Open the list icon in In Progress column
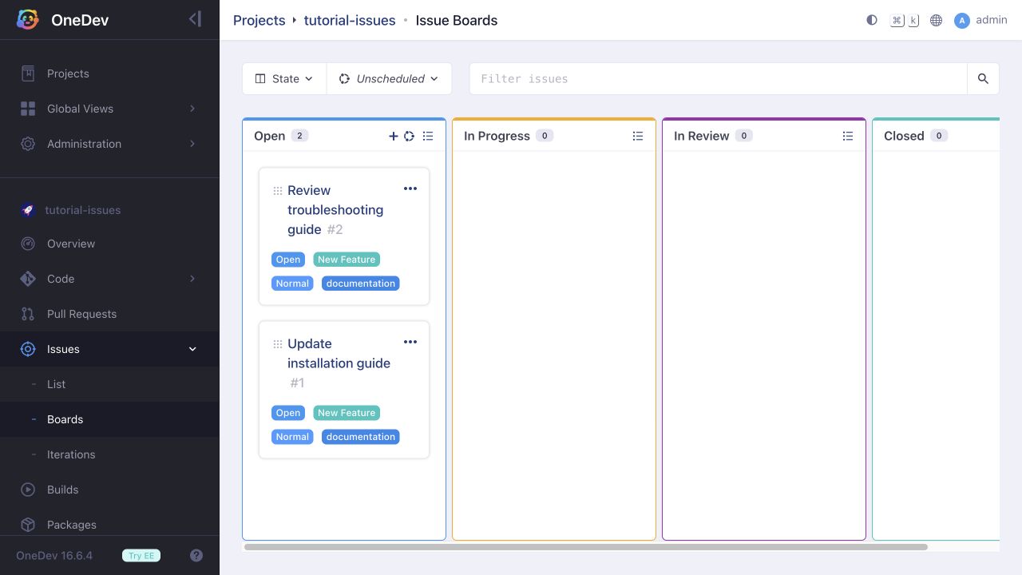Viewport: 1022px width, 575px height. (x=638, y=136)
